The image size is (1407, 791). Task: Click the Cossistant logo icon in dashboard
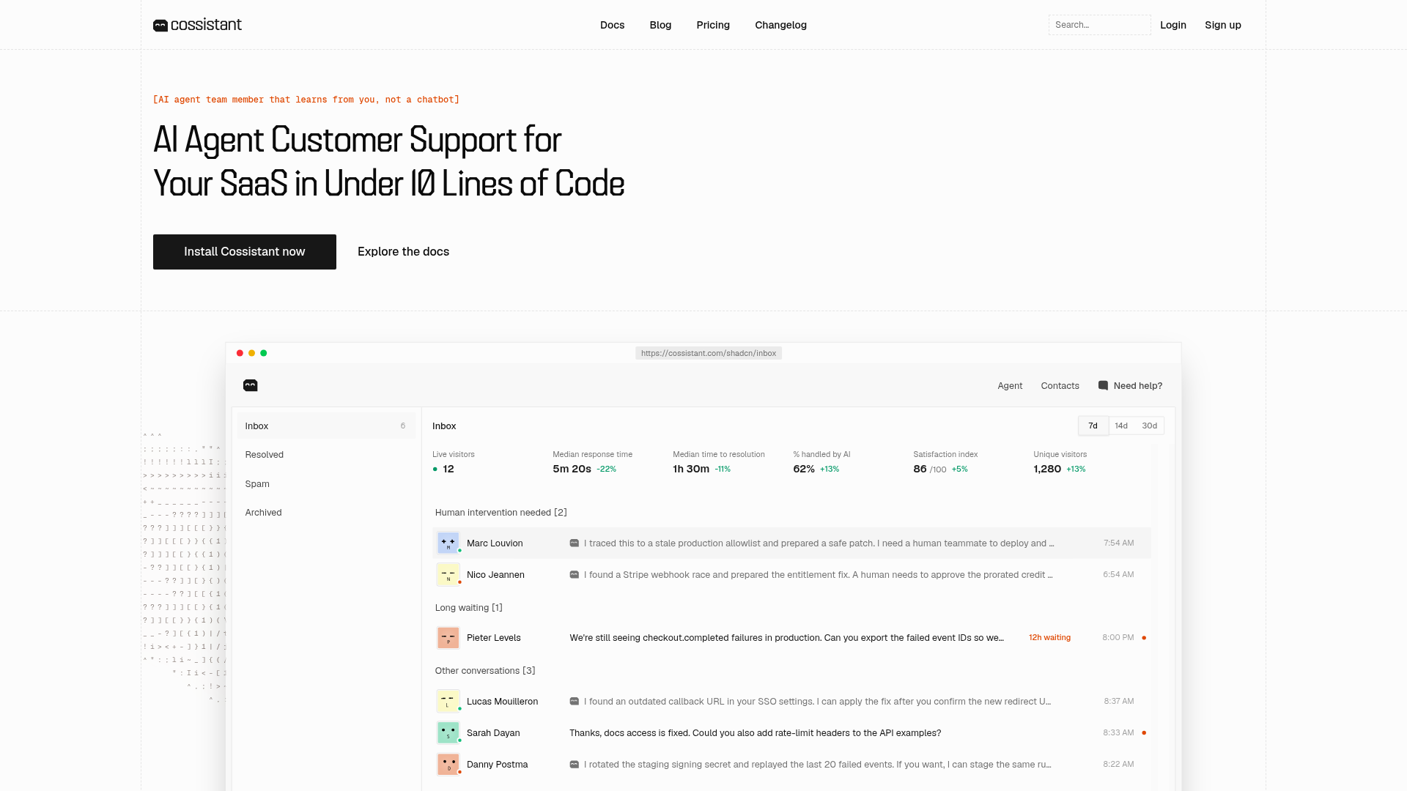click(251, 385)
